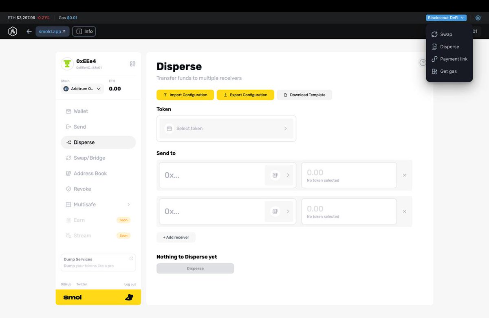This screenshot has height=318, width=489.
Task: Open address book icon in second receiver row
Action: (x=275, y=211)
